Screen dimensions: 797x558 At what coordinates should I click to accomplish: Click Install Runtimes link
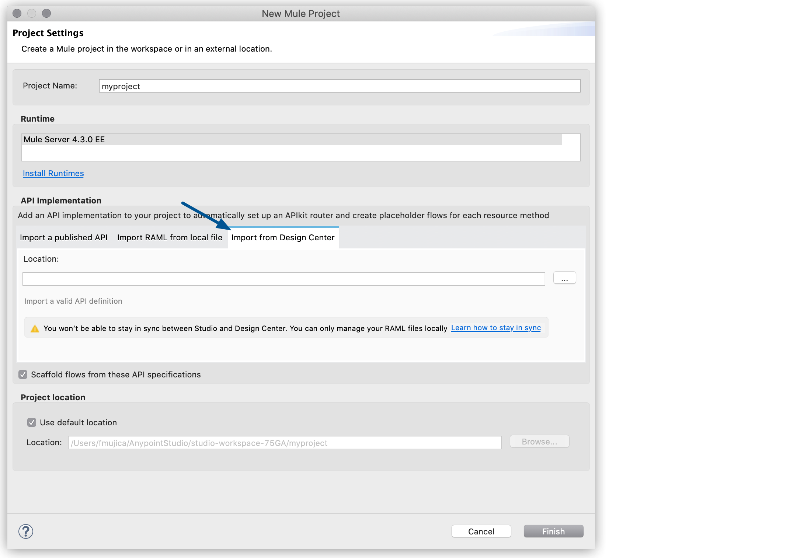(x=53, y=172)
